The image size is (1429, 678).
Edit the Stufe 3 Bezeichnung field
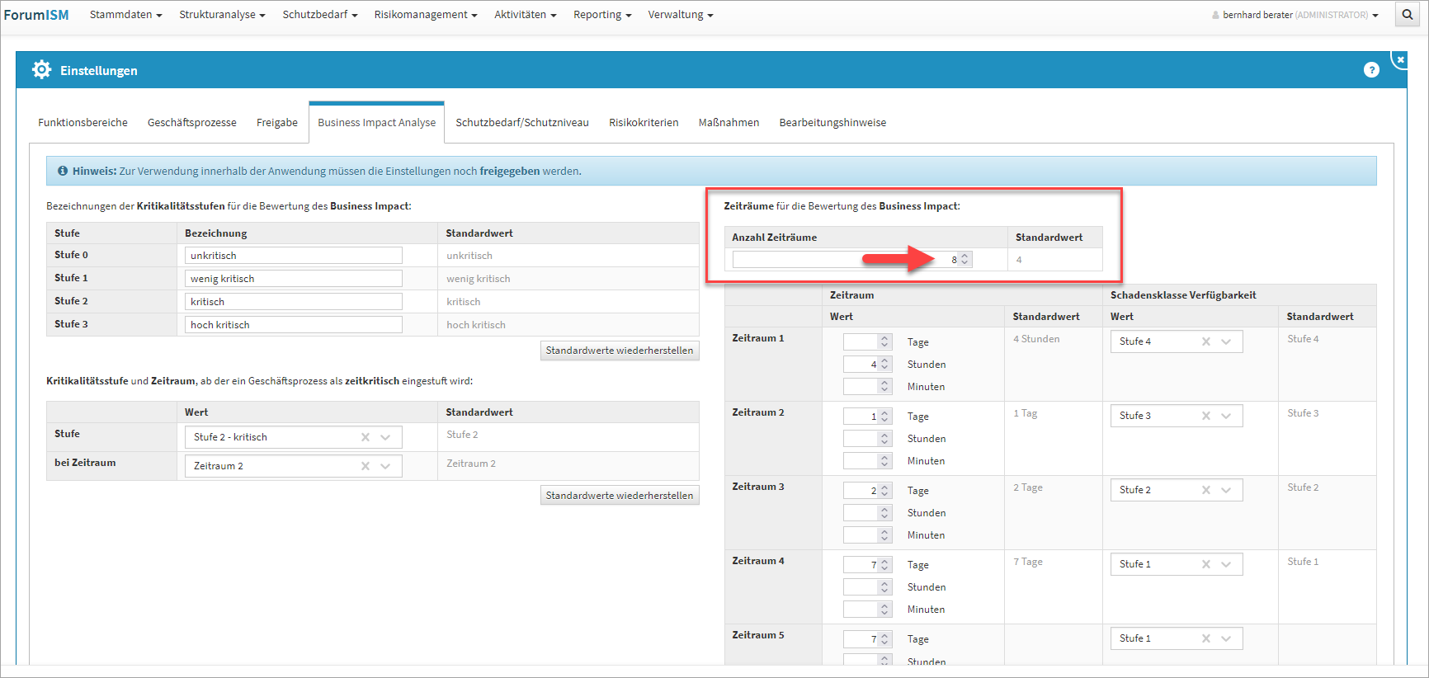(x=293, y=325)
